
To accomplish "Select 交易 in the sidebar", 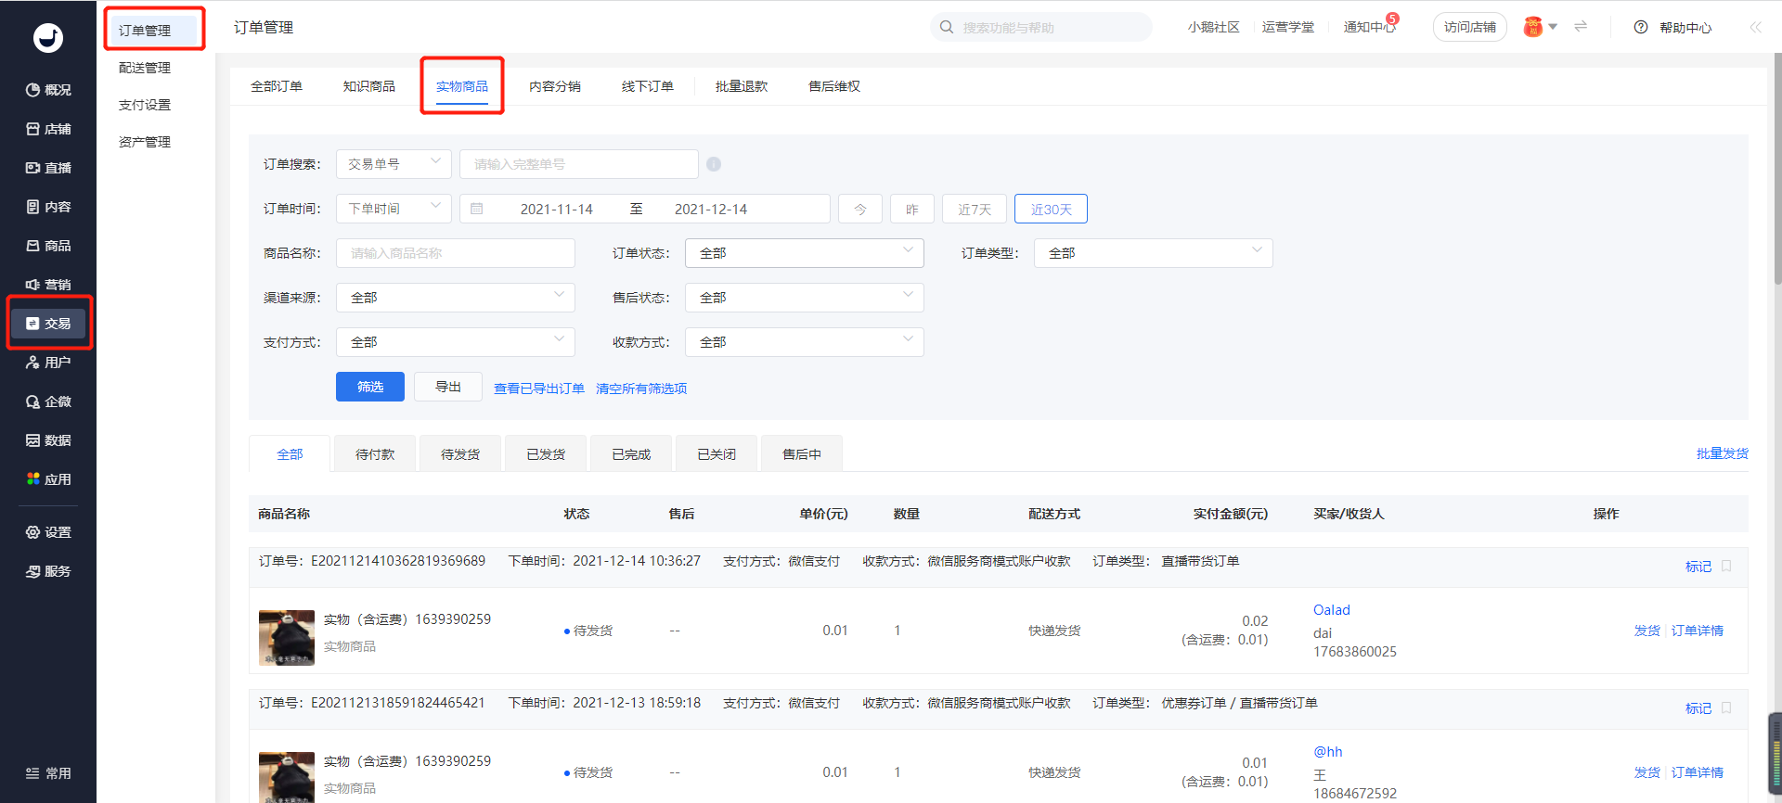I will click(x=48, y=324).
